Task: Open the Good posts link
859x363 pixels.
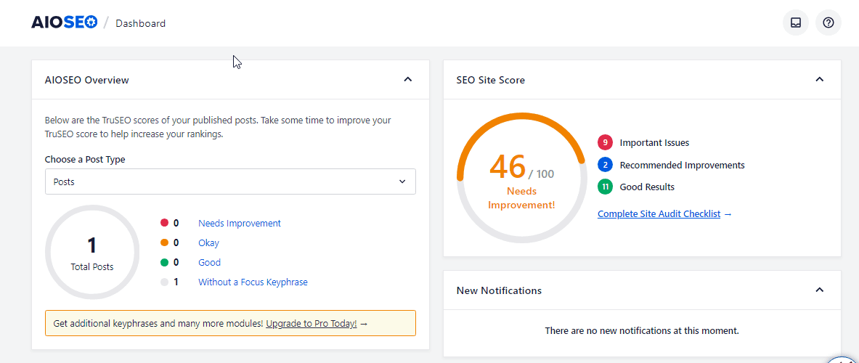Action: click(209, 262)
